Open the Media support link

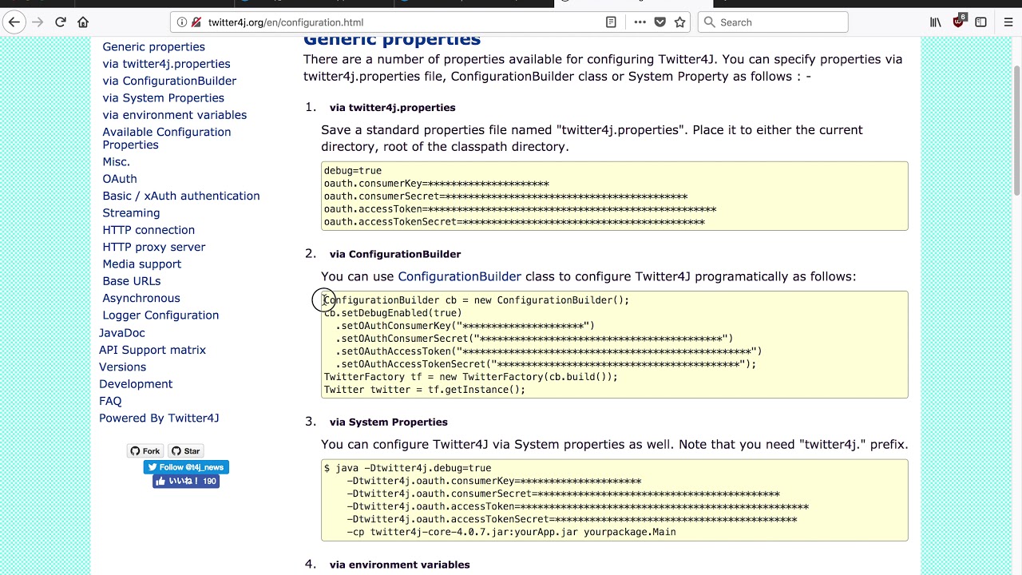[141, 264]
